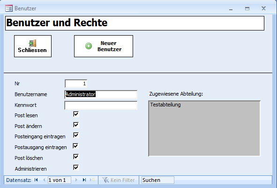Uncheck Posteingang eintragen checkbox
The width and height of the screenshot is (277, 188).
[x=76, y=135]
